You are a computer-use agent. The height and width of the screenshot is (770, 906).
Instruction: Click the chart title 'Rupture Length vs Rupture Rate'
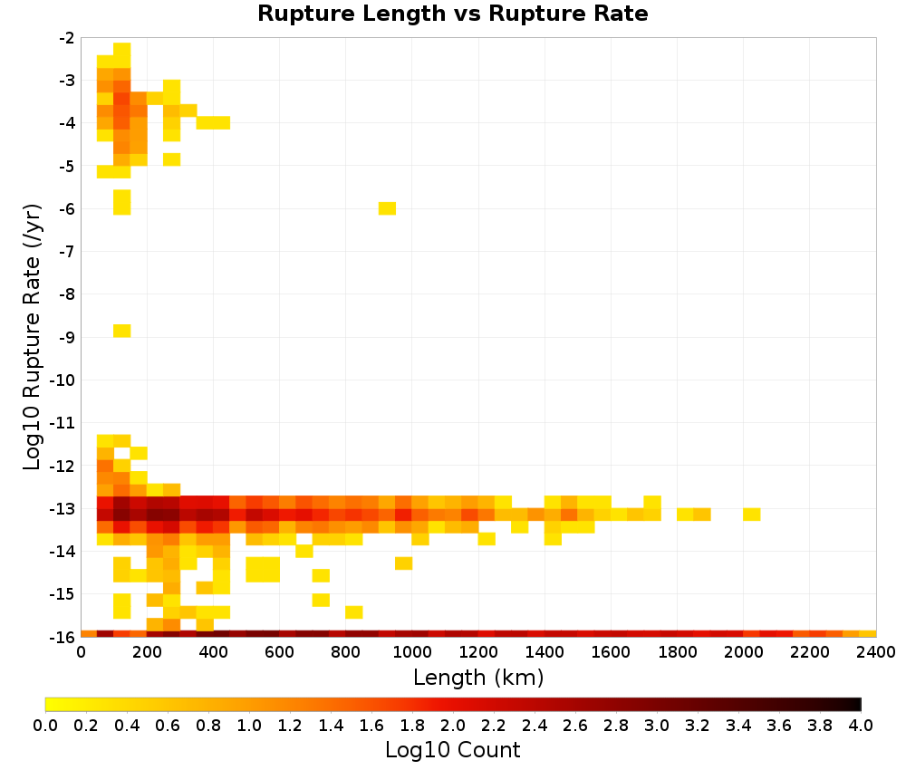pyautogui.click(x=452, y=14)
